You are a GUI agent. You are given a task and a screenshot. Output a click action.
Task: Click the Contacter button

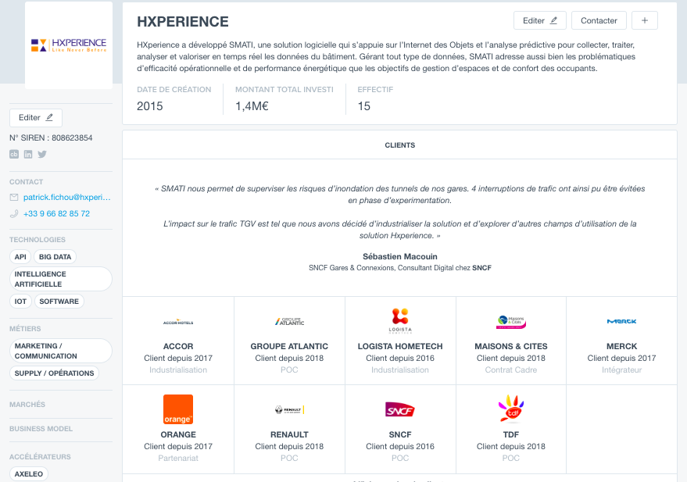pos(599,20)
